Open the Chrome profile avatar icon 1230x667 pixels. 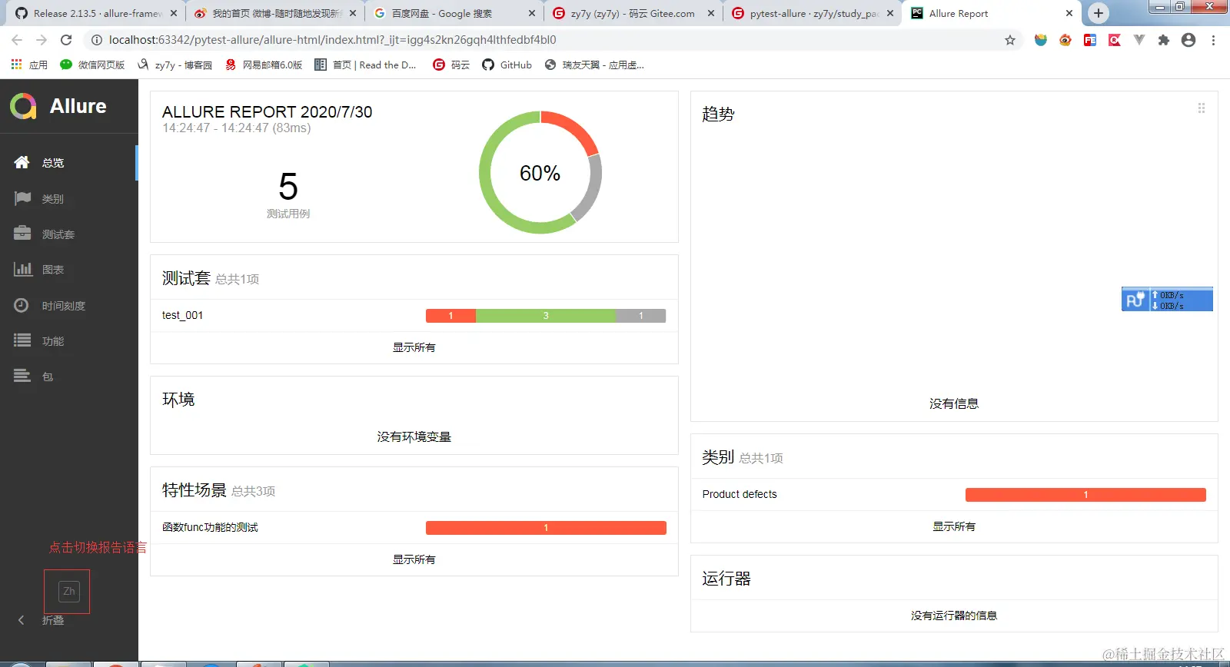coord(1188,40)
